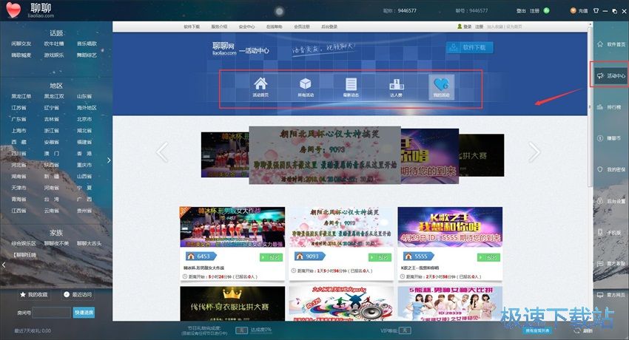Click 登出 in title bar
Image resolution: width=629 pixels, height=340 pixels.
(521, 11)
